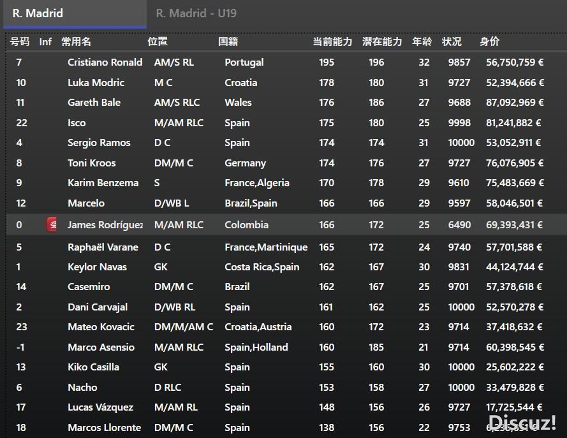Select player Dani Carvajal

coord(98,307)
